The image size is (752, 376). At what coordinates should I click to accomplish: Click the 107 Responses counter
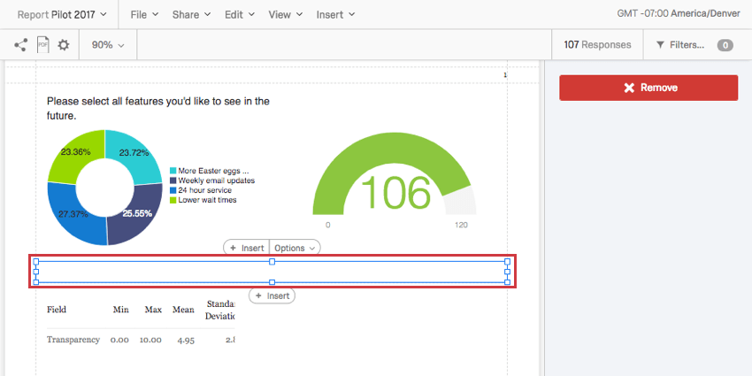point(597,44)
